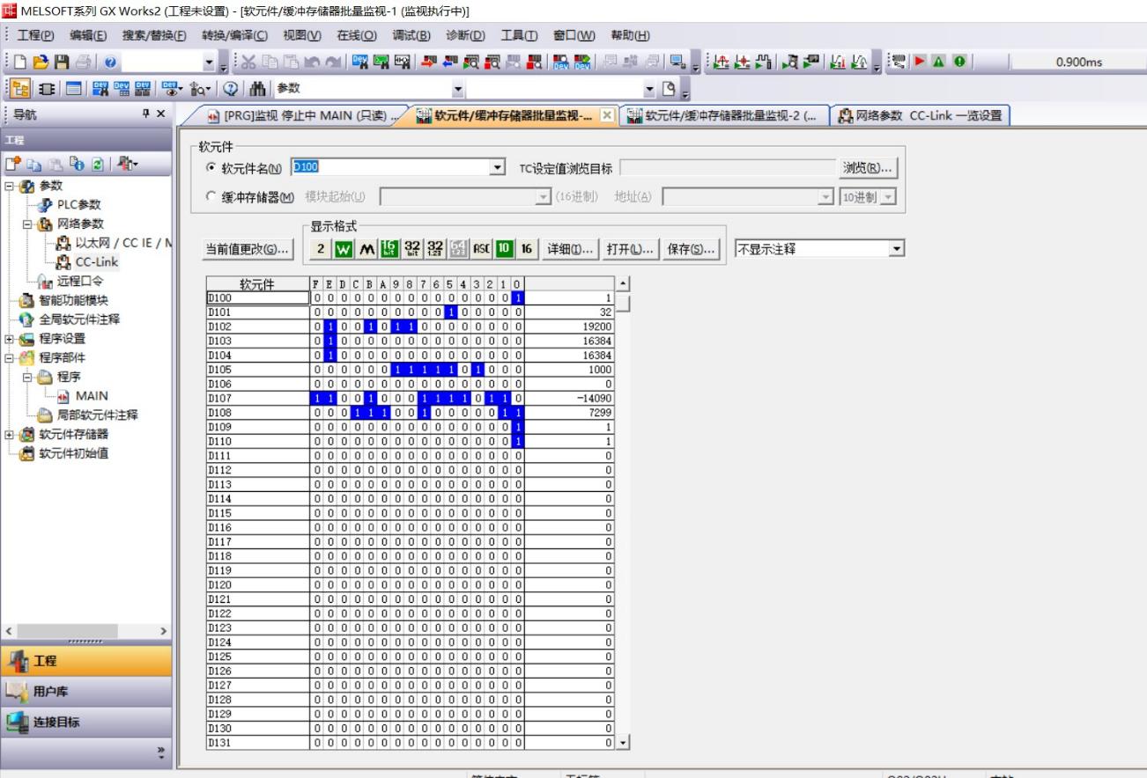The height and width of the screenshot is (778, 1147).
Task: Click the 浏览 button
Action: [867, 168]
